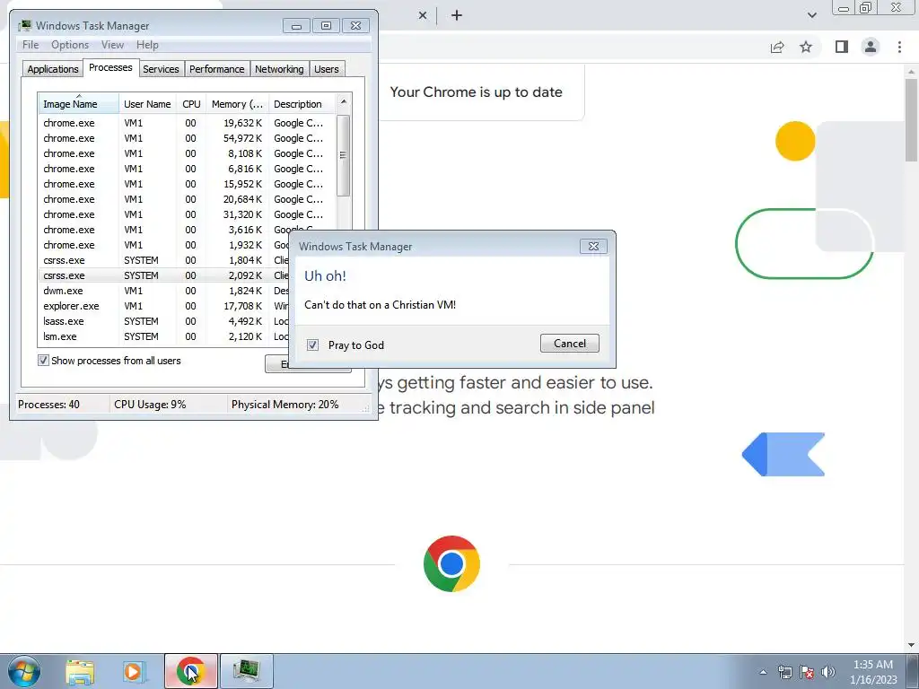Click the Your Chrome is up to date text
Image resolution: width=919 pixels, height=689 pixels.
[x=476, y=92]
